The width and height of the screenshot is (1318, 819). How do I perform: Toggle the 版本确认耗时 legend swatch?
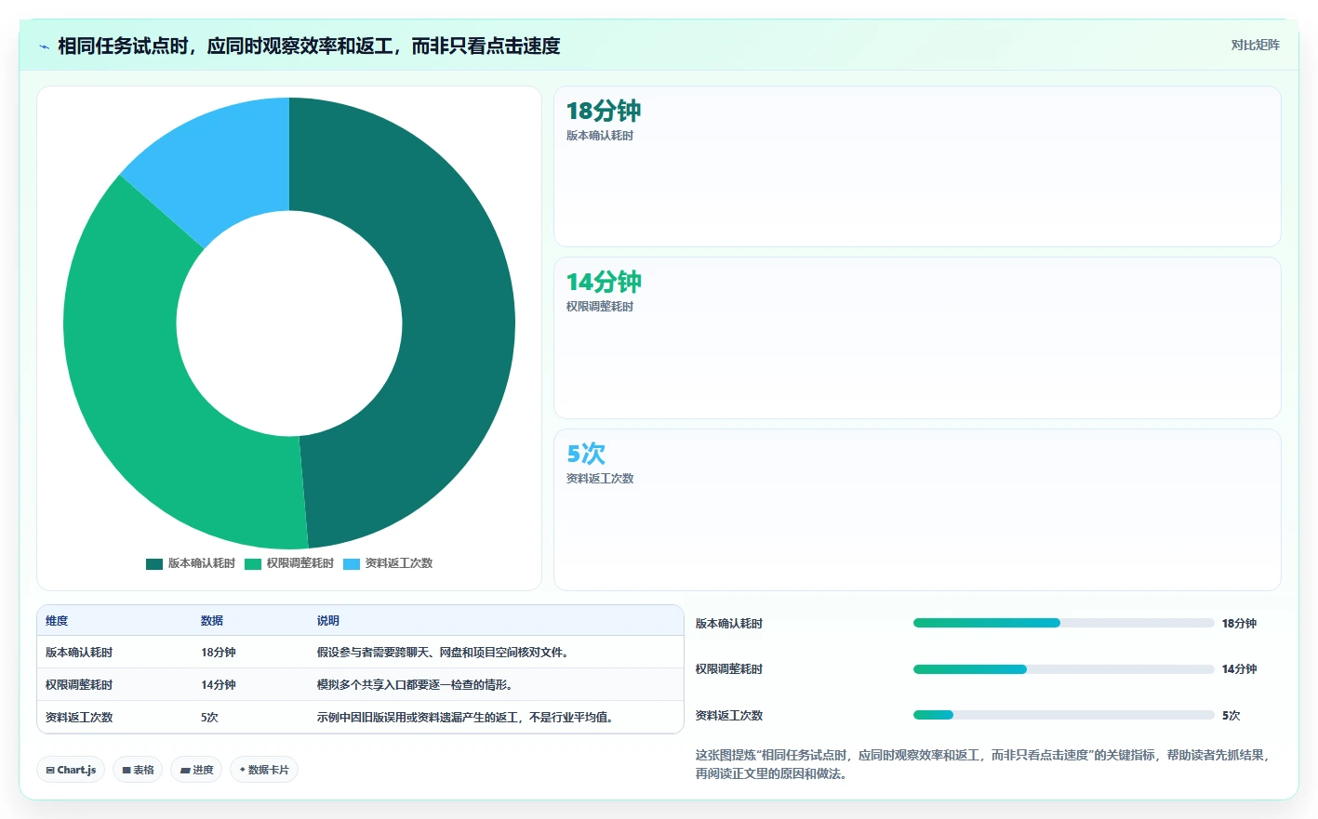pos(154,563)
